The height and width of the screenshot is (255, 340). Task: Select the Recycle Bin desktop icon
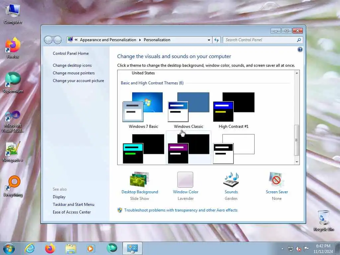click(323, 220)
